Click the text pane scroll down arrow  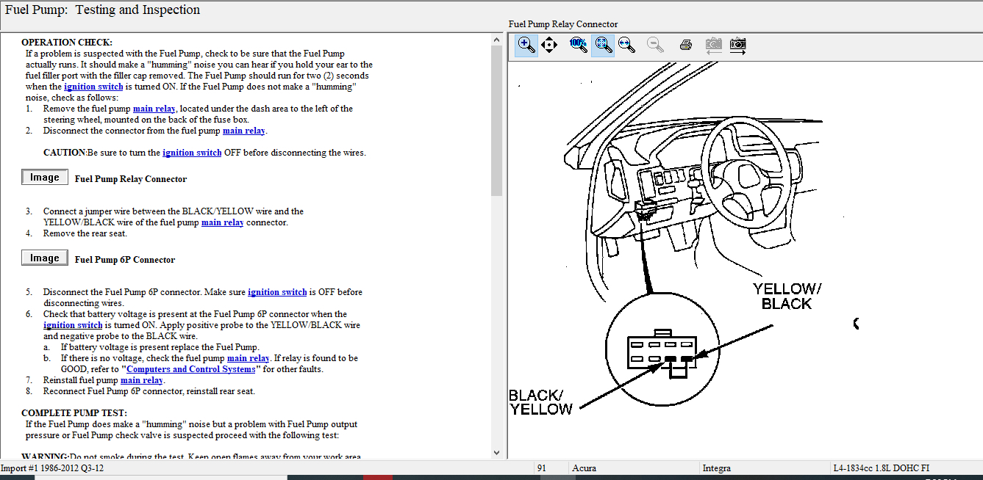[x=496, y=453]
